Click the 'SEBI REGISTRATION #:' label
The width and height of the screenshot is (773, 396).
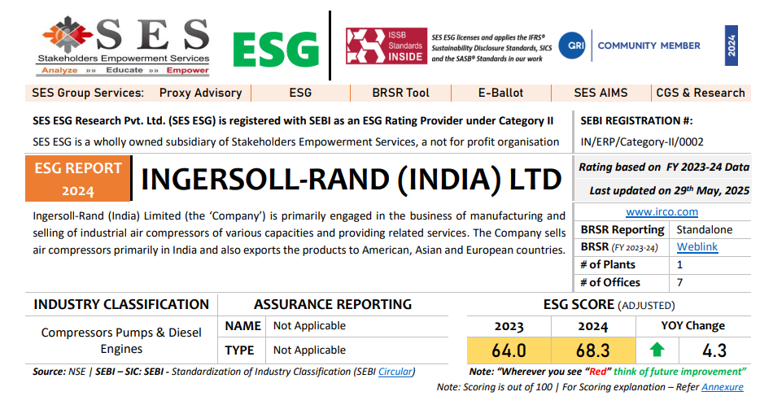[636, 121]
